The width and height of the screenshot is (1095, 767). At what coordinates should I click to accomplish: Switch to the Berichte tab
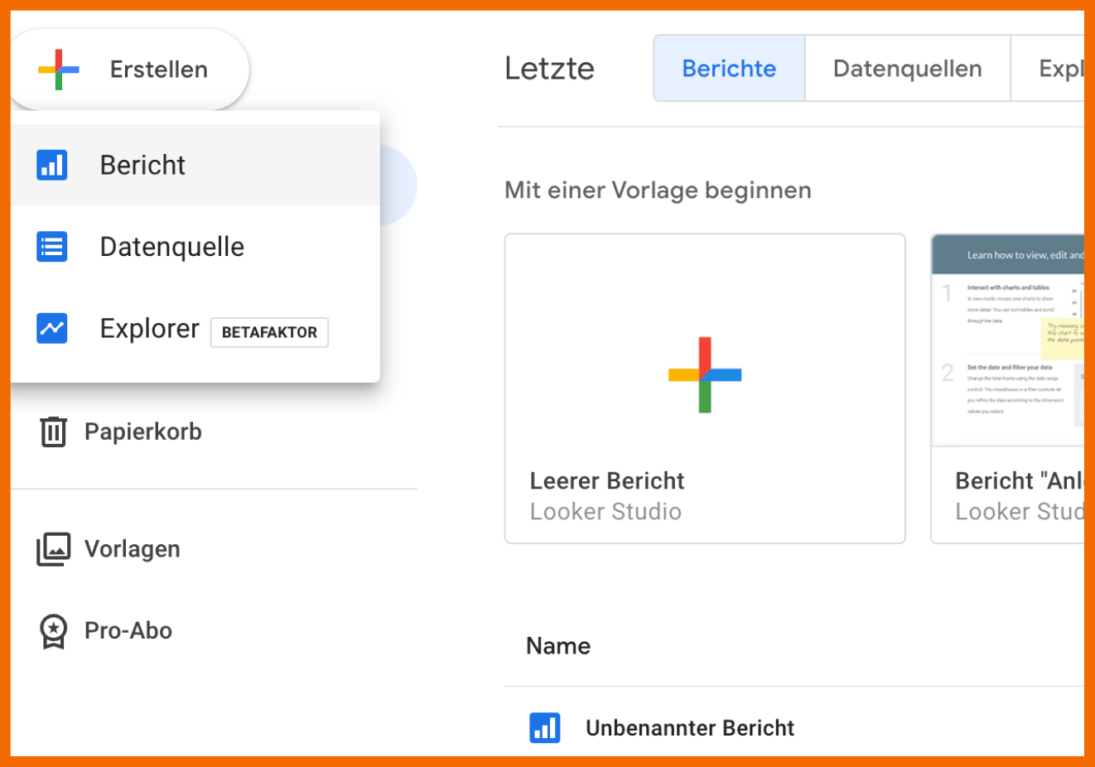(x=729, y=69)
